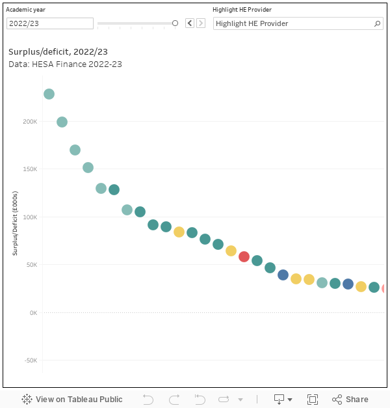The height and width of the screenshot is (408, 390).
Task: Click the next academic year arrow
Action: pos(201,23)
